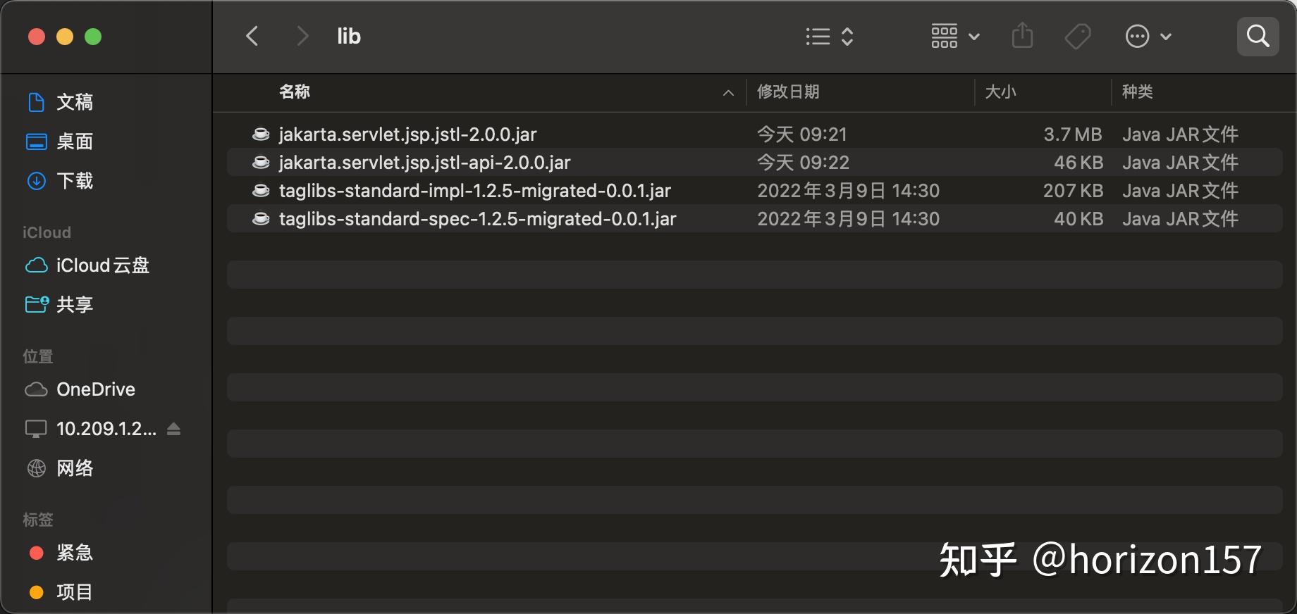Click the tag icon in toolbar

point(1078,37)
